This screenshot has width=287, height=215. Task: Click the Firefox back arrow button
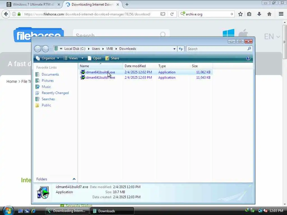point(6,14)
